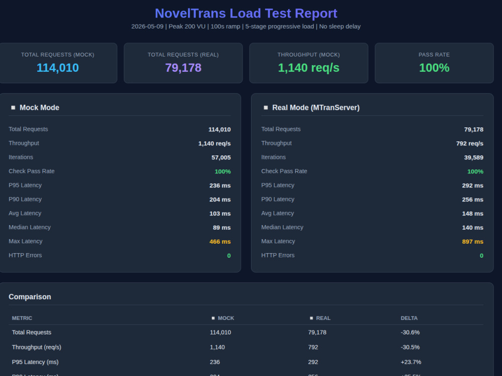Viewport: 502px width, 376px height.
Task: Click Mock Mode Throughput value 1,140 req/s
Action: 214,143
